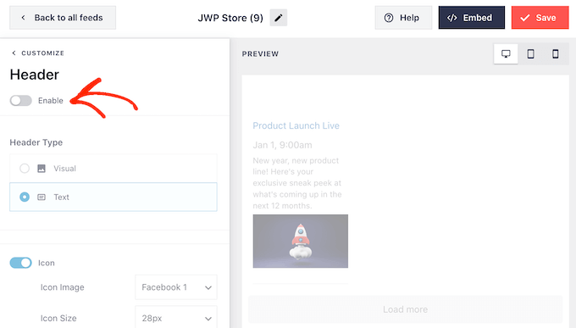
Task: Save the feed changes
Action: 540,18
